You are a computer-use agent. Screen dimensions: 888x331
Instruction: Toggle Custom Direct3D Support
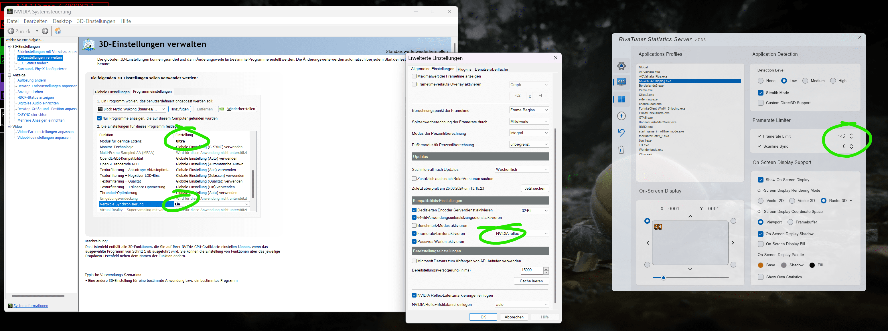point(760,103)
